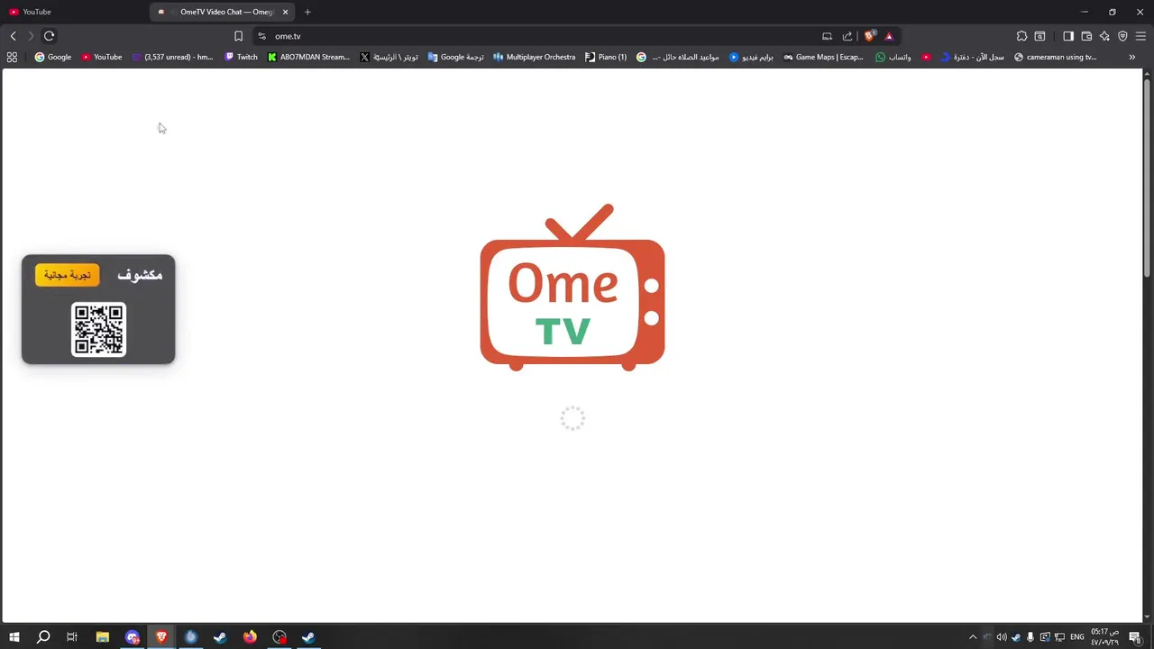Switch to the YouTube tab
Viewport: 1154px width, 649px height.
click(75, 12)
